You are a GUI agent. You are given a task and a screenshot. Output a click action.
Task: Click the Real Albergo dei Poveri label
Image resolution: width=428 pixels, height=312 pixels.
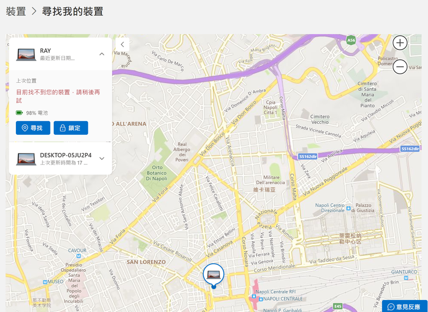(x=182, y=152)
